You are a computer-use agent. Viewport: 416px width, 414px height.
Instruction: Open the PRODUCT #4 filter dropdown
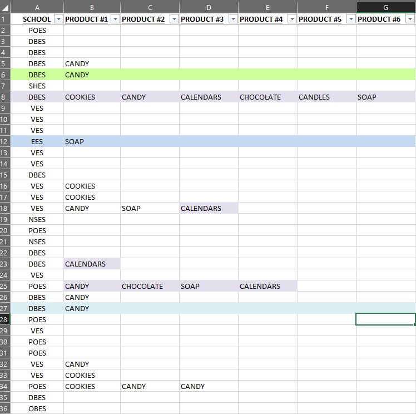tap(292, 19)
